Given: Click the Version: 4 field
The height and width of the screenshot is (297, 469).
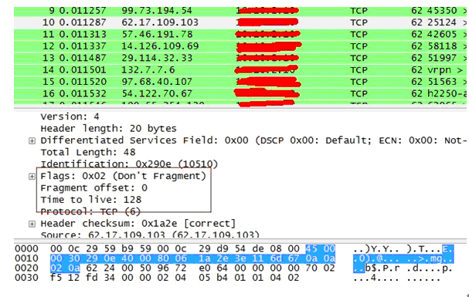Looking at the screenshot, I should click(x=70, y=116).
